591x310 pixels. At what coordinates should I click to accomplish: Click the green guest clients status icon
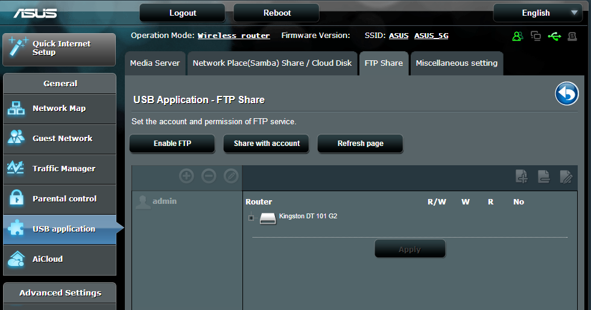click(517, 36)
